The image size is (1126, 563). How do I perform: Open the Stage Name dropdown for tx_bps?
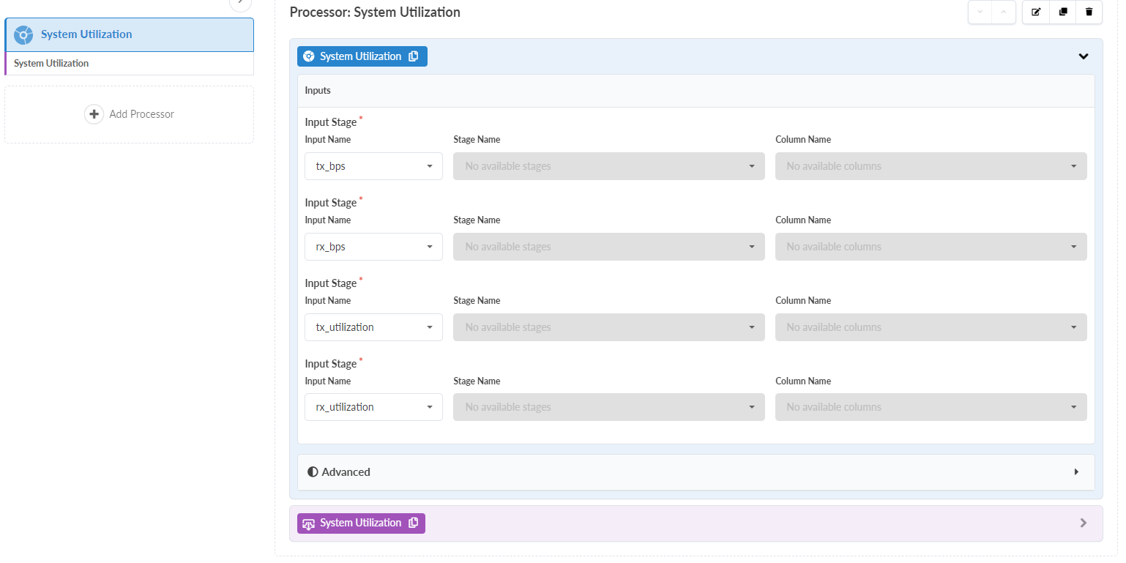coord(608,166)
